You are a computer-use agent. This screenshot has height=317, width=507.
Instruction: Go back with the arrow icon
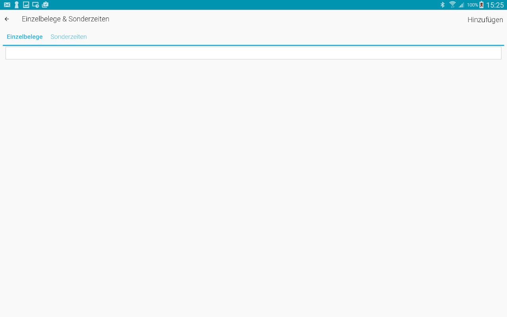tap(7, 19)
